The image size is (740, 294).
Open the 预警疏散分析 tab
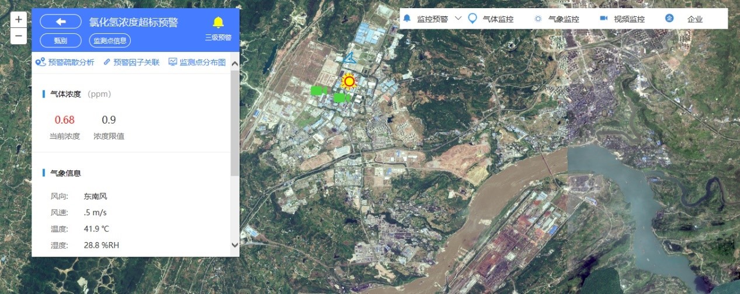click(x=65, y=62)
